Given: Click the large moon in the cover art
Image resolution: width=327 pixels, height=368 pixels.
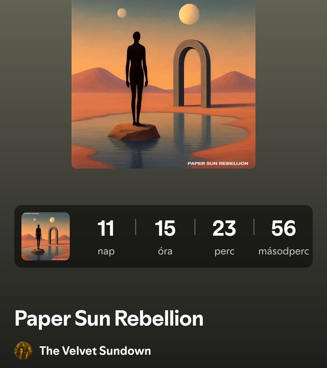Looking at the screenshot, I should pos(189,14).
